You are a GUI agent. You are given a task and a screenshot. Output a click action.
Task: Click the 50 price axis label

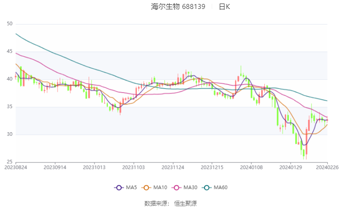click(x=9, y=24)
